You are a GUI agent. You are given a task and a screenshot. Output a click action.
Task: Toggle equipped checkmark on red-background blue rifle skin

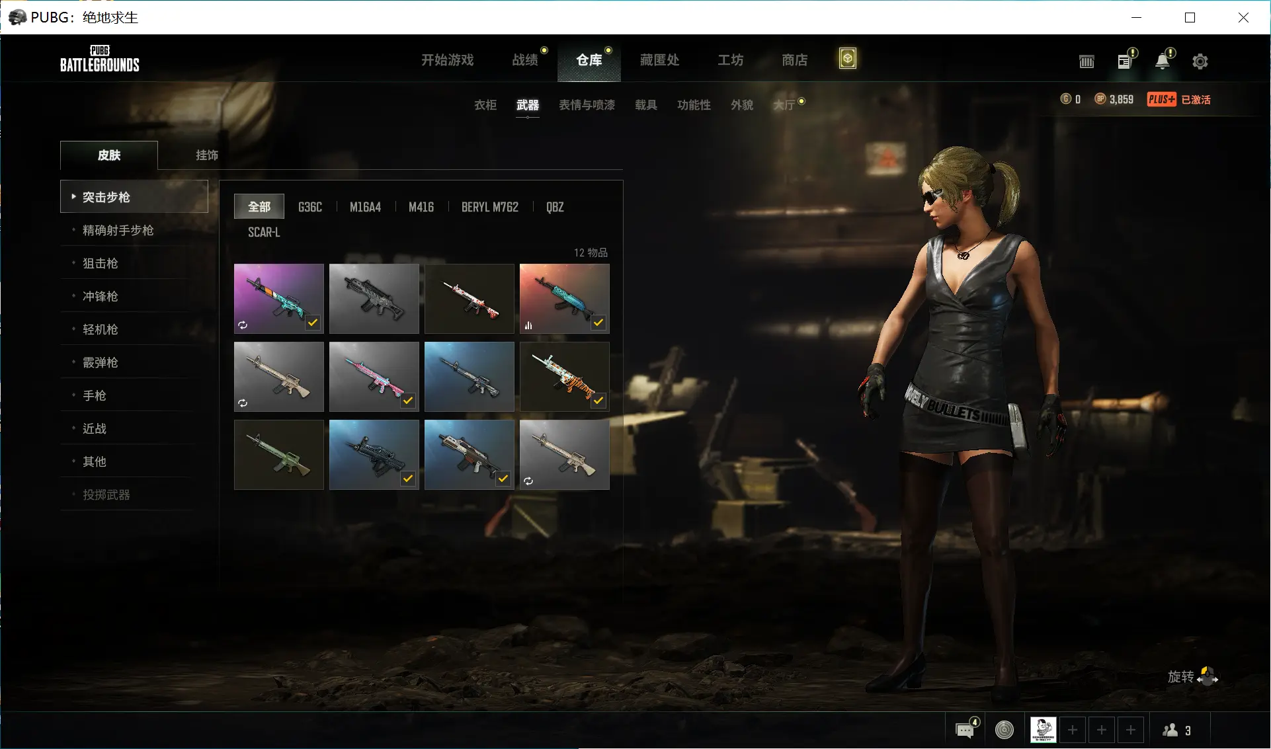pyautogui.click(x=598, y=323)
